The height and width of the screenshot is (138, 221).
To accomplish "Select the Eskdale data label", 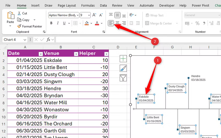I will click(146, 98).
